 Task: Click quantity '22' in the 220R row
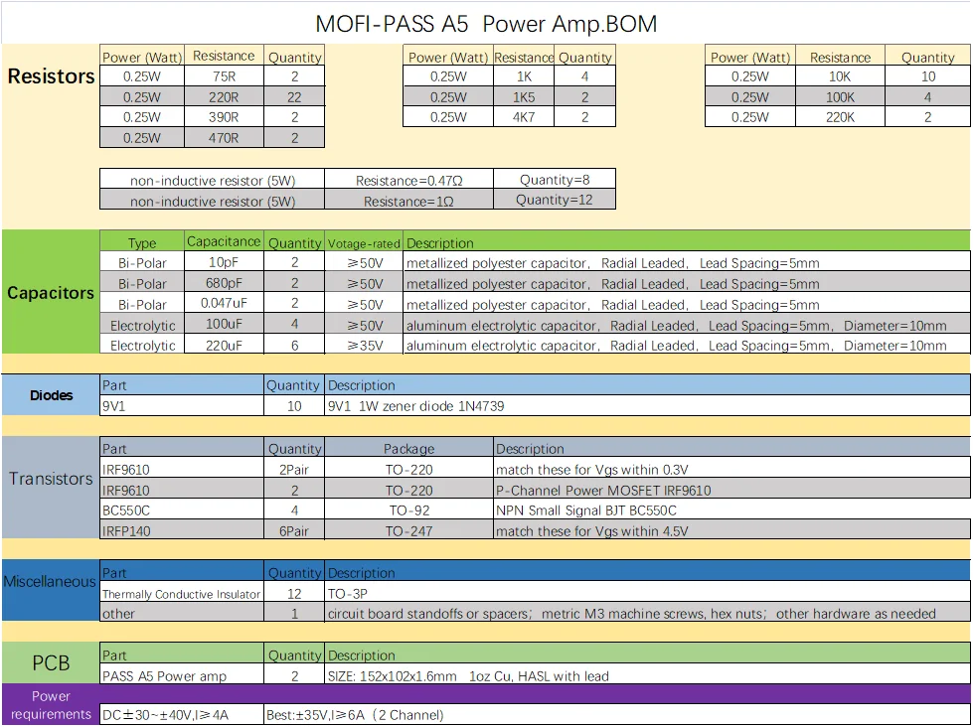(x=294, y=96)
